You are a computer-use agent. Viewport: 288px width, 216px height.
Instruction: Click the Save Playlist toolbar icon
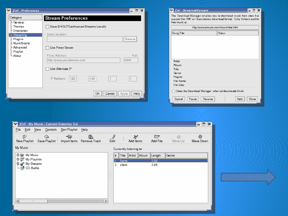click(46, 137)
